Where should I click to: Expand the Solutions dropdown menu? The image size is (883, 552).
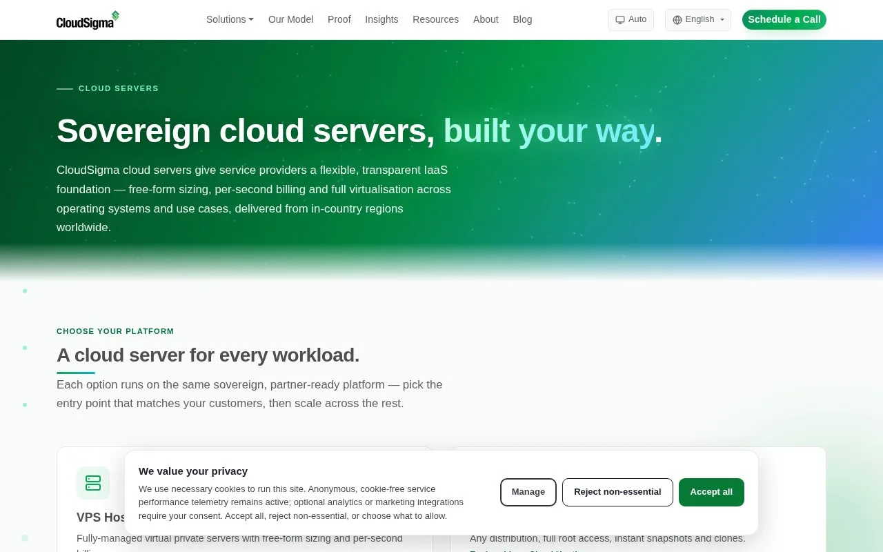(230, 19)
